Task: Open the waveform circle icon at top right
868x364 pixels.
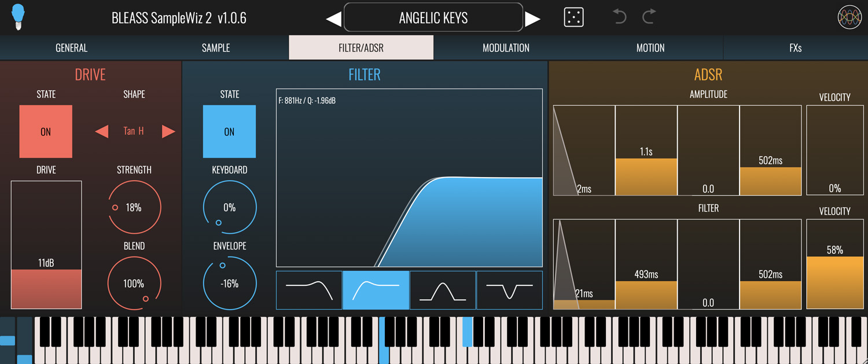Action: (x=849, y=17)
